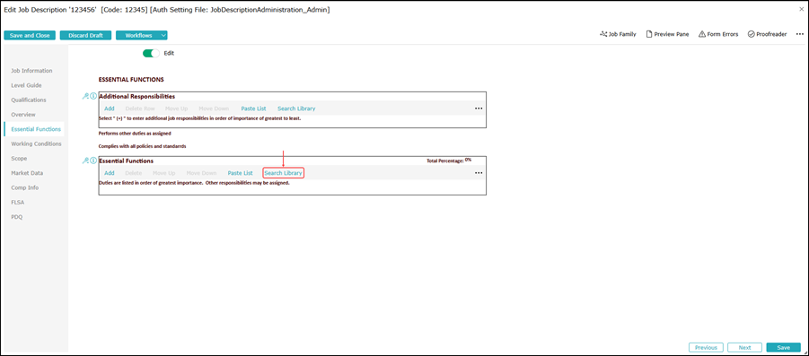Viewport: 809px width, 356px height.
Task: Go to Overview section
Action: point(23,115)
